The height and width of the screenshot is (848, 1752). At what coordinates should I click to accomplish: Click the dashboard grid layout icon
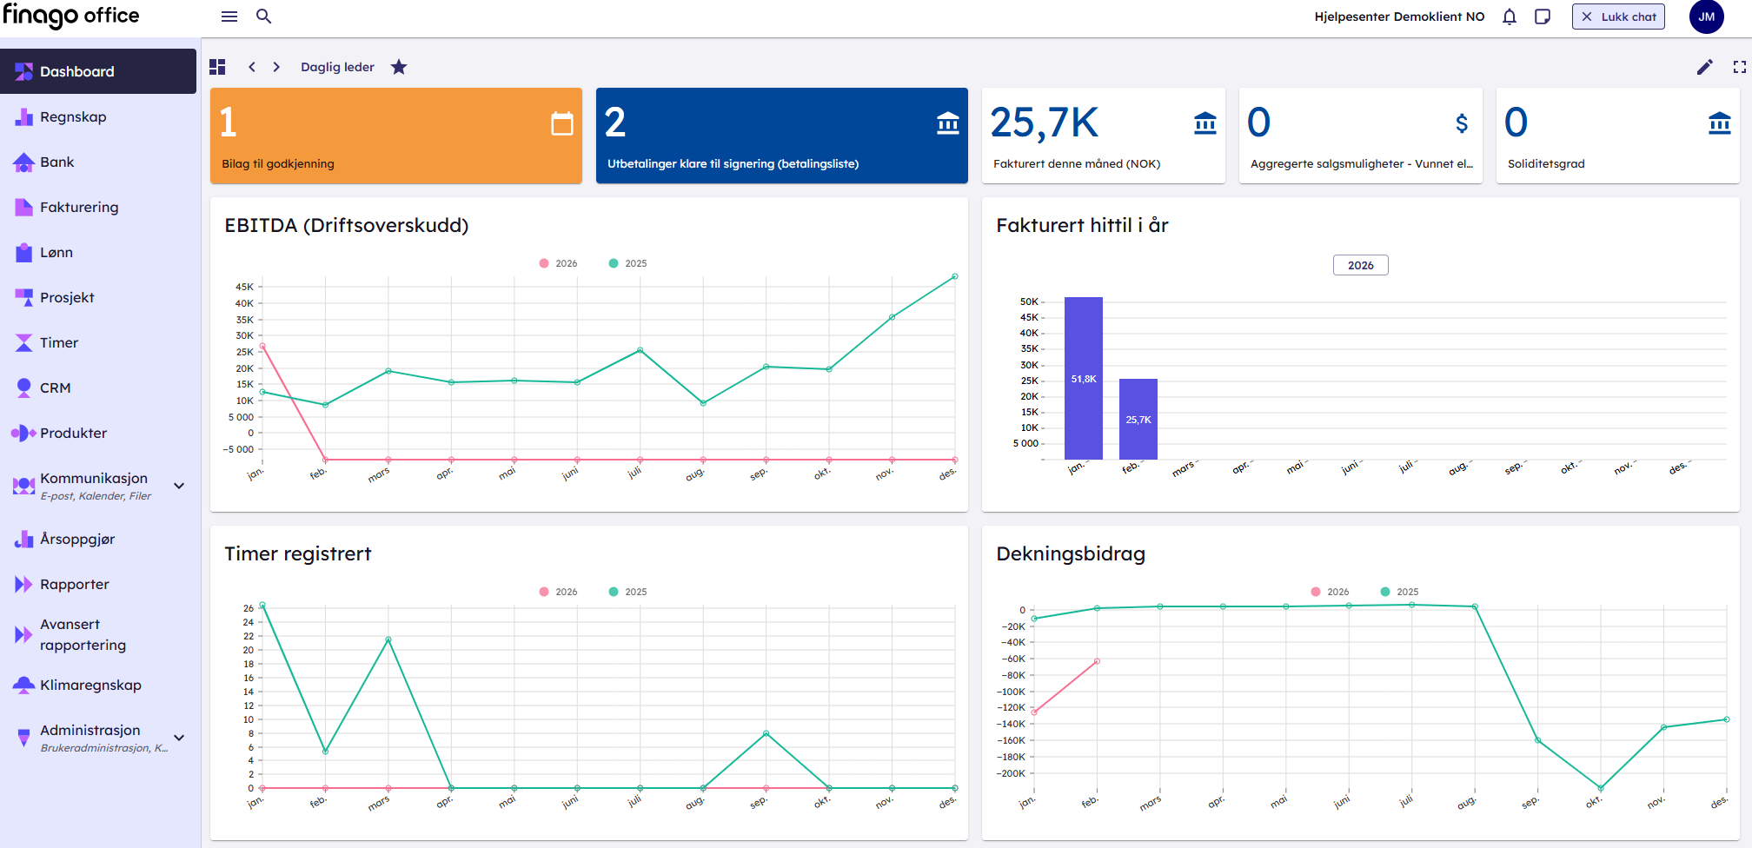click(x=217, y=67)
